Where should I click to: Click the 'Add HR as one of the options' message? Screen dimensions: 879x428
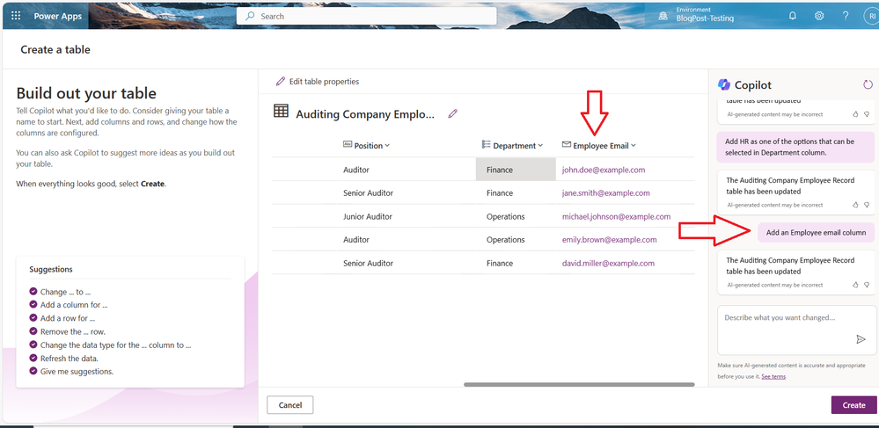795,147
